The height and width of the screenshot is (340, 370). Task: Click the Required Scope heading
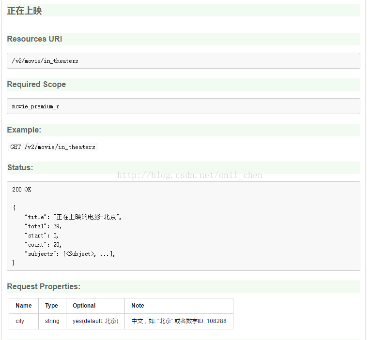pyautogui.click(x=36, y=84)
